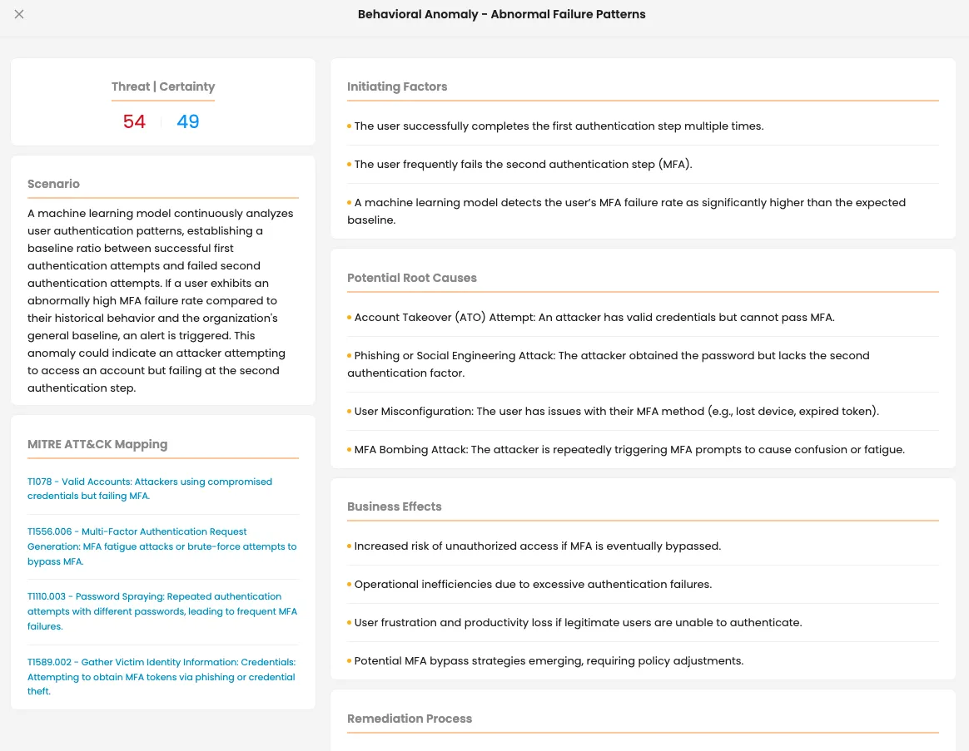Select the Threat | Certainty heading
The height and width of the screenshot is (751, 969).
pos(163,86)
